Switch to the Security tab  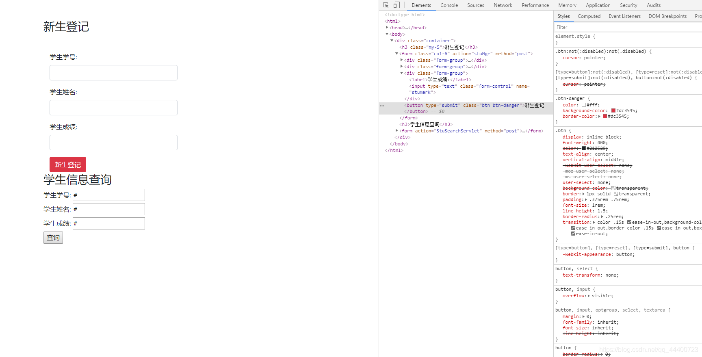[628, 5]
